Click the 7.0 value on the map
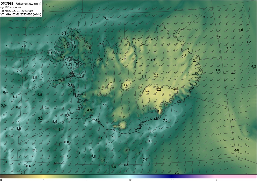The width and height of the screenshot is (257, 182). (7, 46)
